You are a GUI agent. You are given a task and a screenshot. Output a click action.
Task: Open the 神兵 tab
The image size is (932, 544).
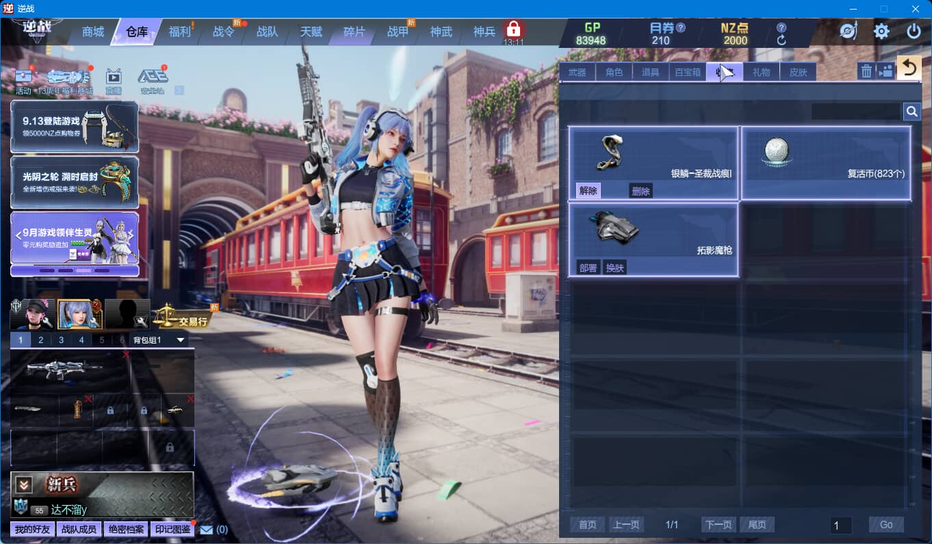click(x=484, y=32)
